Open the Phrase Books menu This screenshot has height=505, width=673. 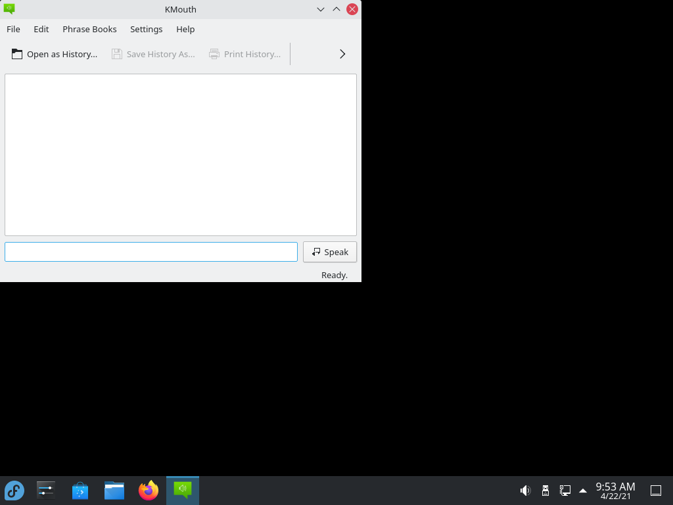(89, 29)
